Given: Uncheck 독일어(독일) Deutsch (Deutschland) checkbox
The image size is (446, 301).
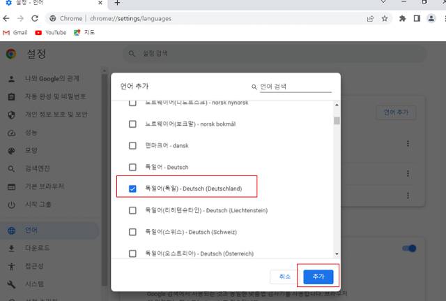Looking at the screenshot, I should coord(132,189).
